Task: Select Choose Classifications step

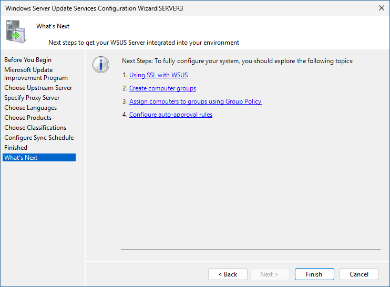Action: pos(35,128)
